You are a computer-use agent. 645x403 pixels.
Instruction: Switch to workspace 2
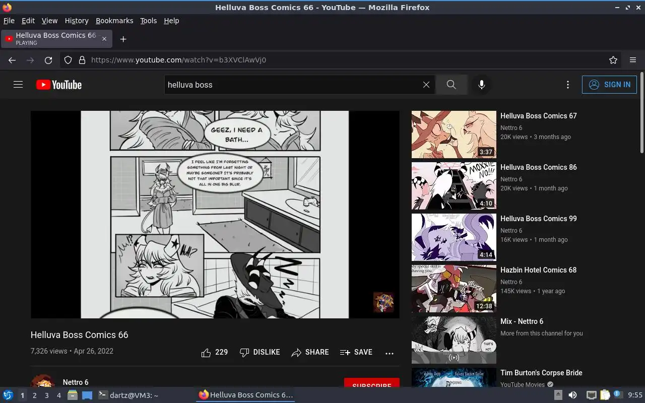point(34,395)
